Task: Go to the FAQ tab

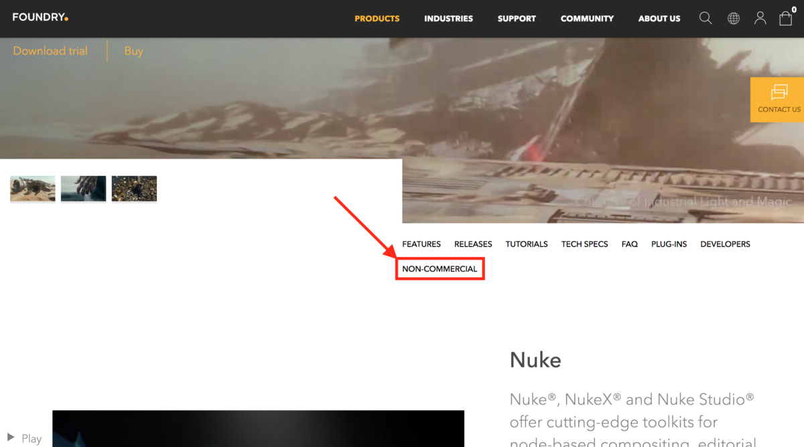Action: point(630,244)
